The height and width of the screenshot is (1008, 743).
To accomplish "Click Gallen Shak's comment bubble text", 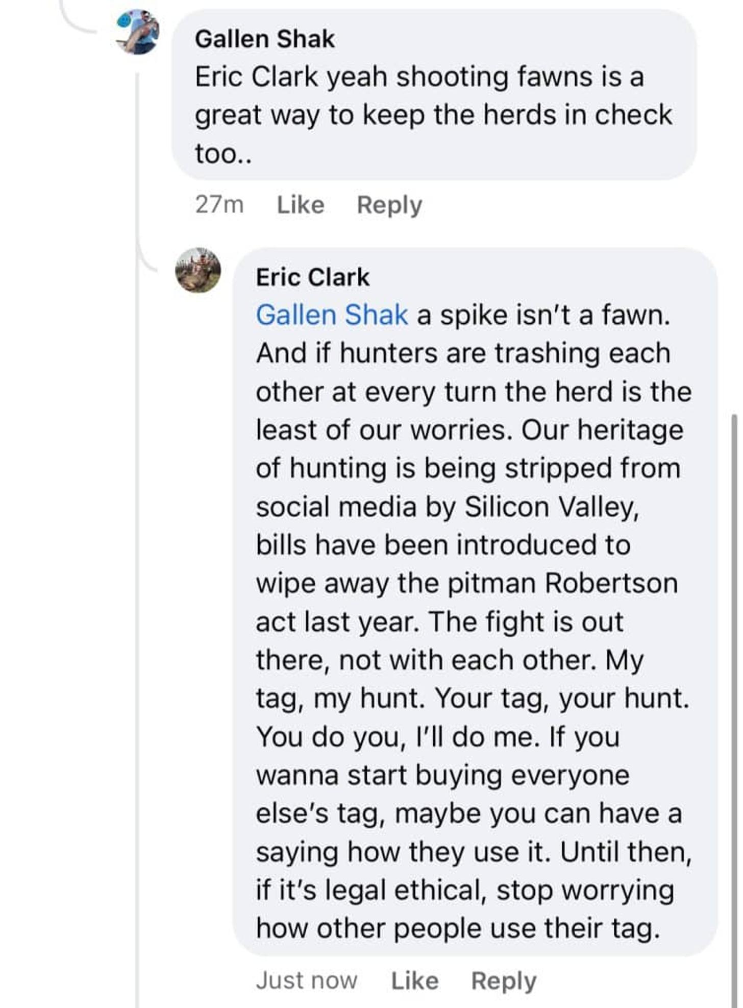I will click(434, 115).
